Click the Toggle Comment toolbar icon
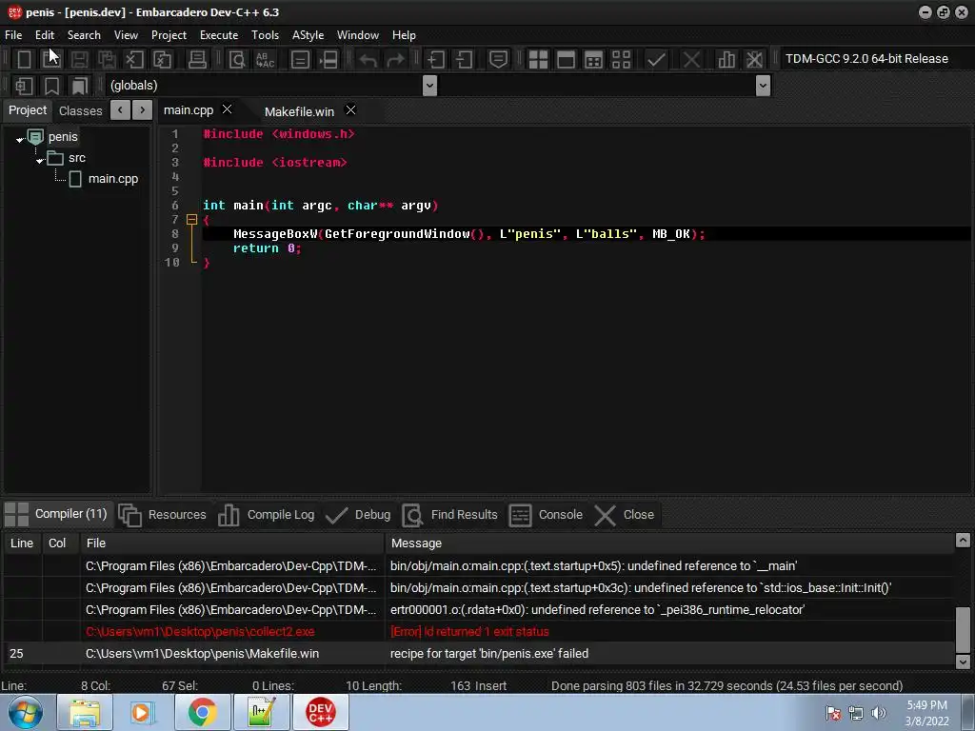Viewport: 975px width, 731px height. [x=498, y=60]
